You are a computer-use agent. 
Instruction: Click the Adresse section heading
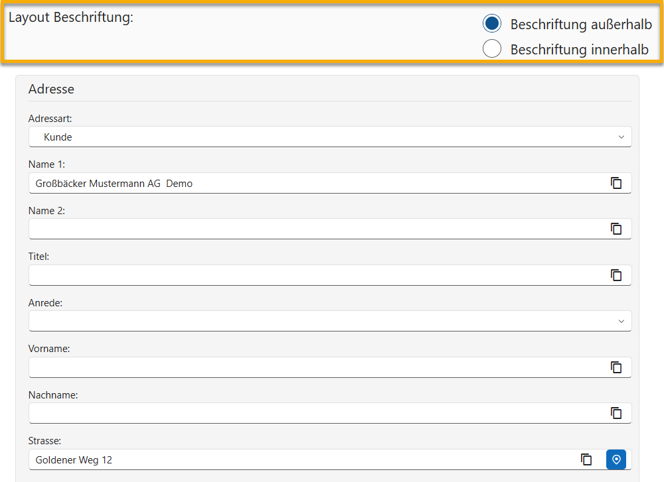51,89
